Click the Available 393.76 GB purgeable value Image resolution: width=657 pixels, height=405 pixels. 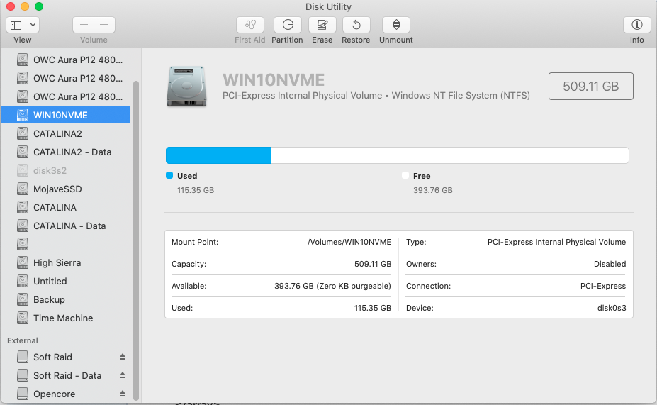click(x=332, y=286)
